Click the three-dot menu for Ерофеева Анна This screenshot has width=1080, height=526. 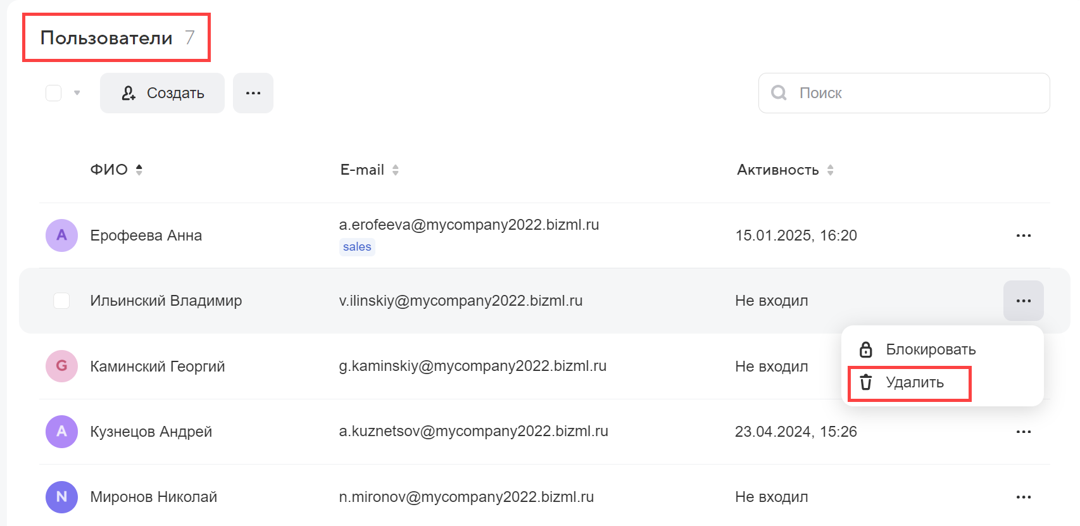point(1023,235)
